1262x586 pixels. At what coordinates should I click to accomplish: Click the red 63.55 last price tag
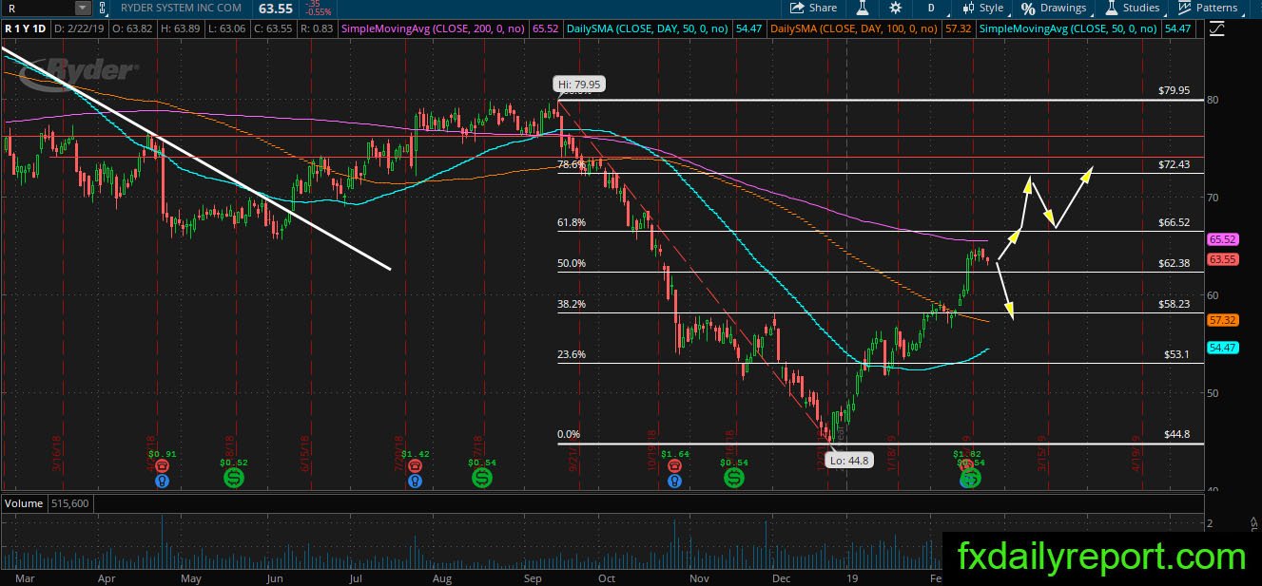point(1221,258)
